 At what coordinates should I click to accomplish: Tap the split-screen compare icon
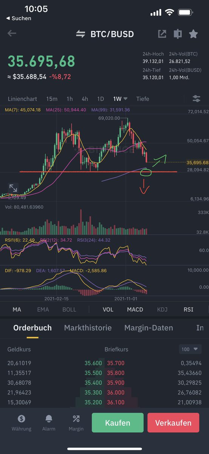point(177,34)
